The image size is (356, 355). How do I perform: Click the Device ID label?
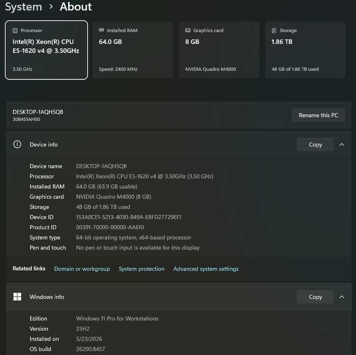click(42, 217)
